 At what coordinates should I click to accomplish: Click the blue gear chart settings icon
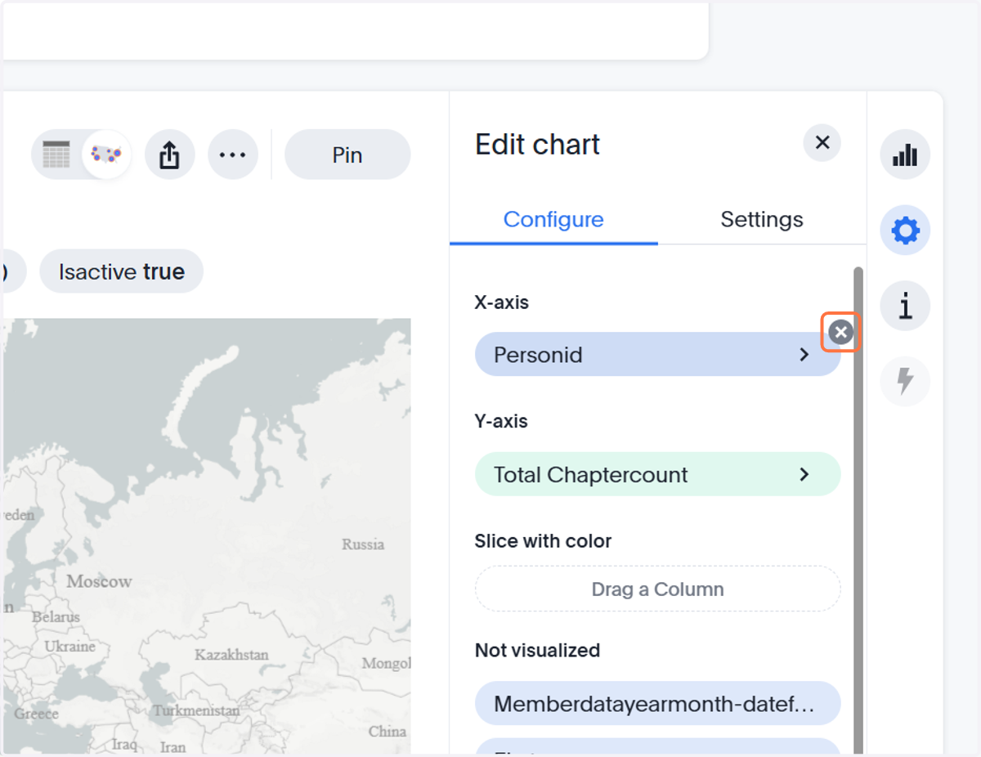pos(905,231)
